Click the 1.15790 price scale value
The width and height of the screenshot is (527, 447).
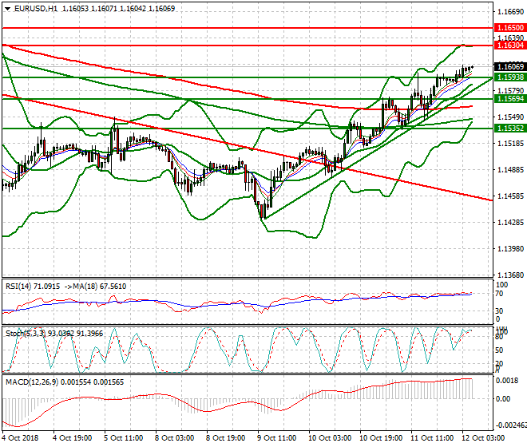coord(510,91)
